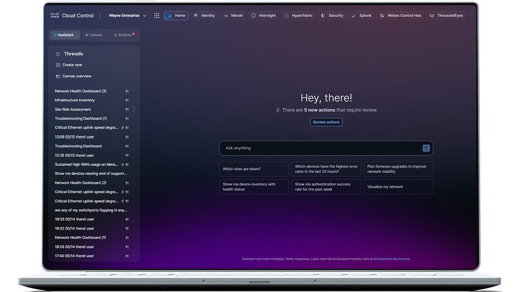This screenshot has height=292, width=520.
Task: Click the Webex Control Hub icon
Action: point(382,16)
